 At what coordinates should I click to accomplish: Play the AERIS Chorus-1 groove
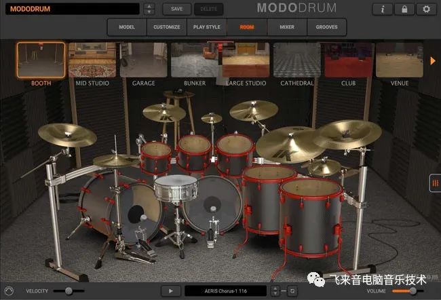(x=171, y=291)
